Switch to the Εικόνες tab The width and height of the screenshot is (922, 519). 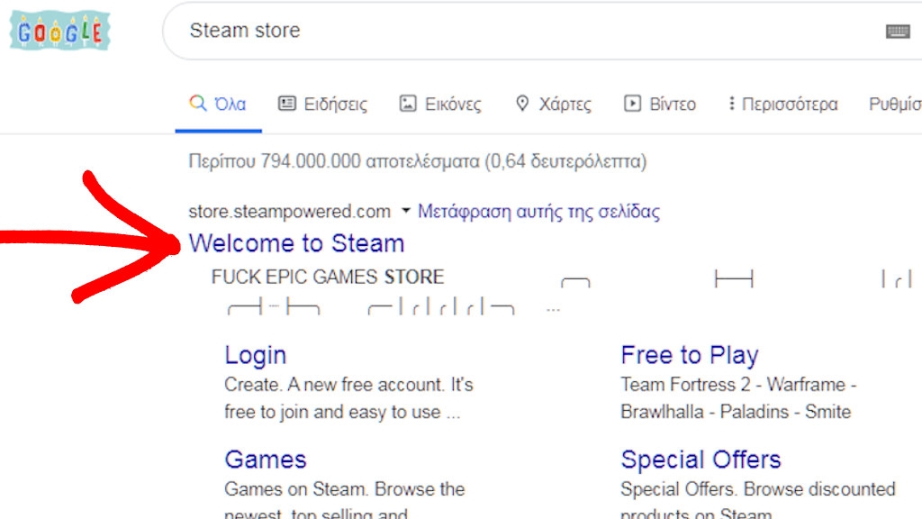pyautogui.click(x=440, y=105)
